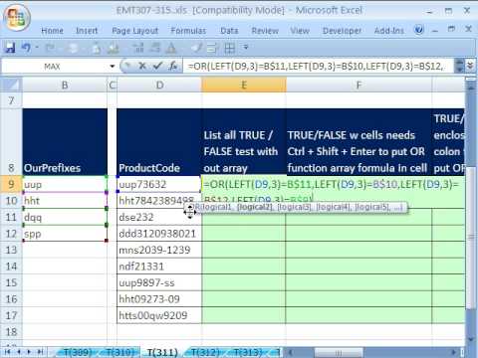Viewport: 478px width, 358px height.
Task: Open the Insert Function fx dialog
Action: tap(173, 66)
